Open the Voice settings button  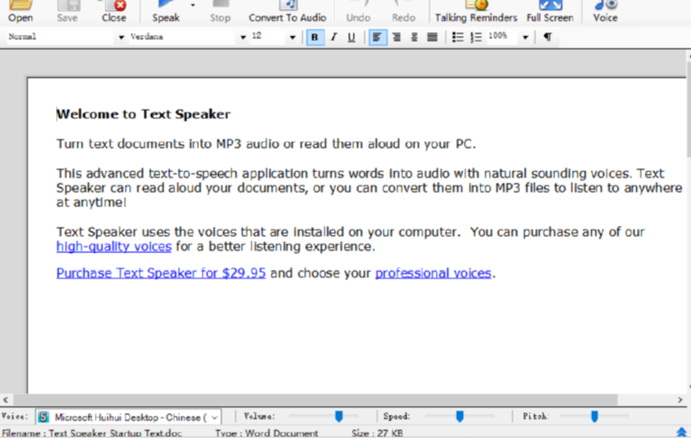(x=605, y=12)
